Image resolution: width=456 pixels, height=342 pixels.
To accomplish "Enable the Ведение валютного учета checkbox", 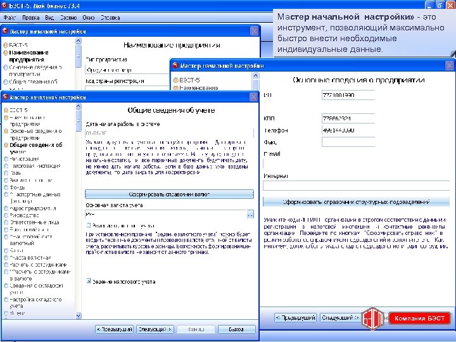I will (89, 225).
